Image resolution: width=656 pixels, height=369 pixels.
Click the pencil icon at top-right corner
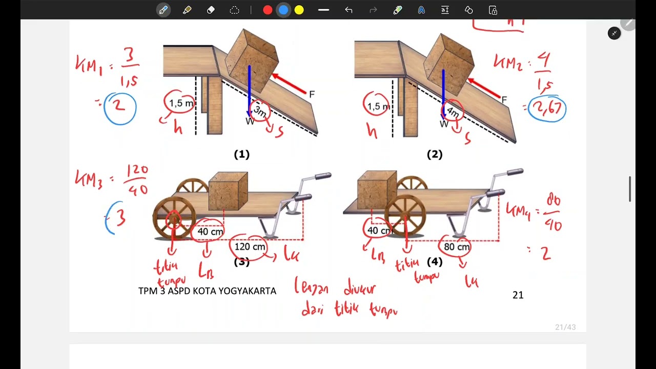coord(628,24)
